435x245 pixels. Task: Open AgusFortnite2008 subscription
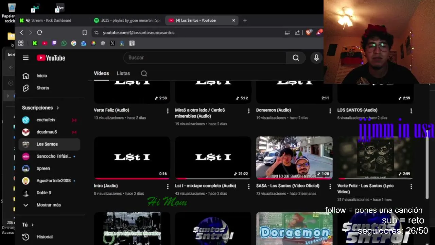(49, 181)
